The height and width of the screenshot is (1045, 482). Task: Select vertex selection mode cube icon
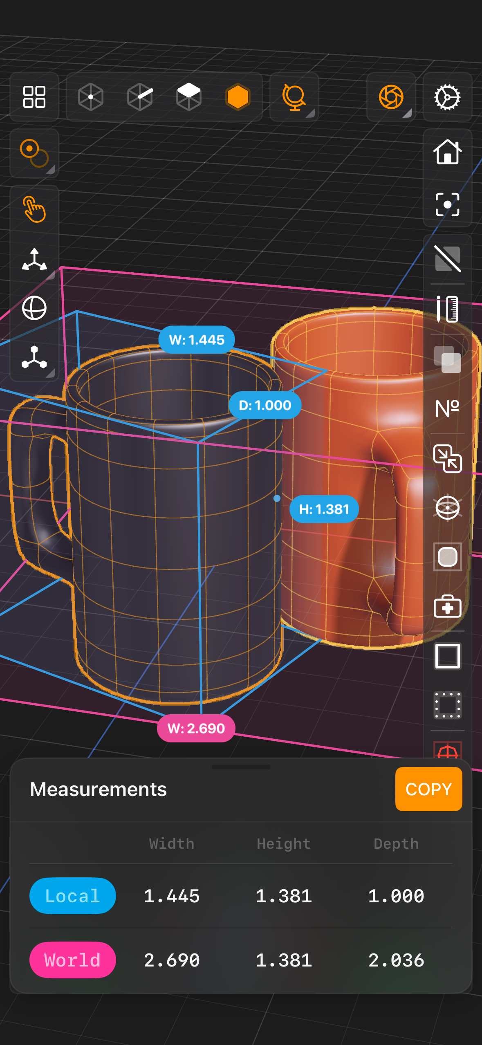click(x=90, y=97)
